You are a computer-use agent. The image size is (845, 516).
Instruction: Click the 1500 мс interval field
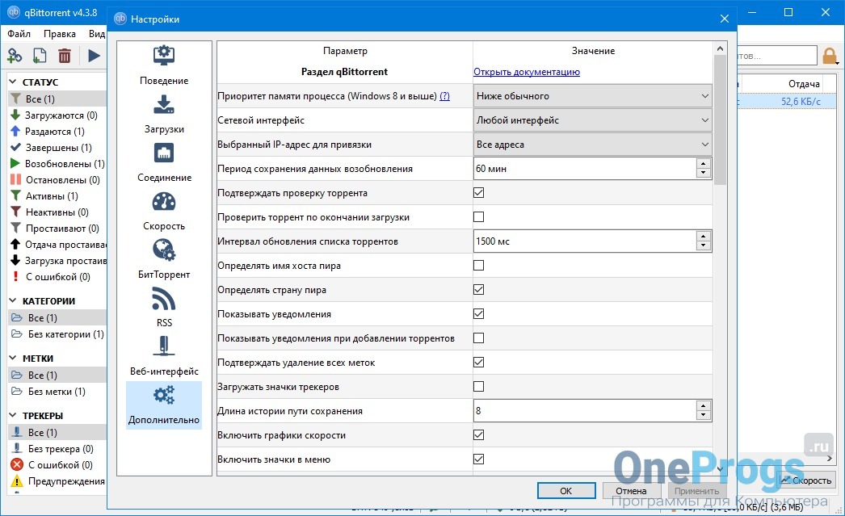pyautogui.click(x=585, y=241)
